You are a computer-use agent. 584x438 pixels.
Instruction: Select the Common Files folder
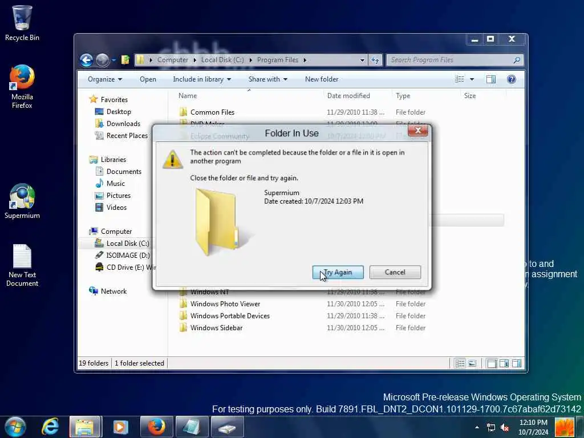tap(206, 112)
